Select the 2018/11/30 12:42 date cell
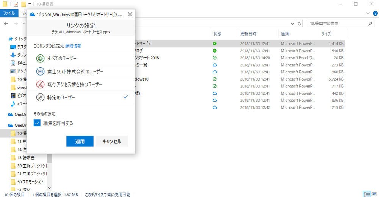 pos(255,107)
